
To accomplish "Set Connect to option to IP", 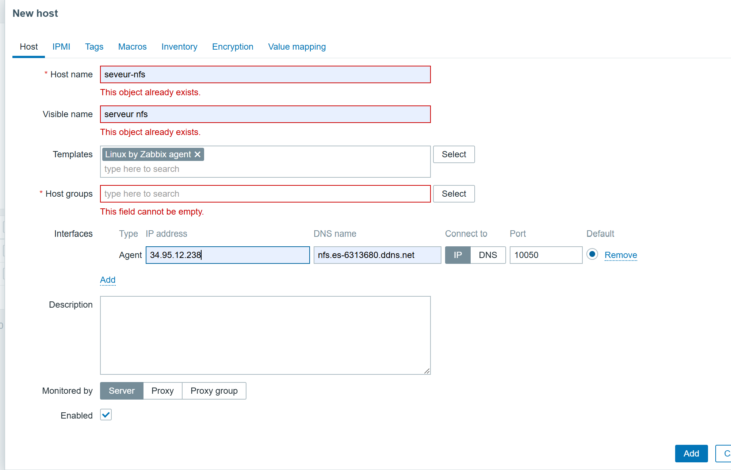I will pyautogui.click(x=458, y=255).
